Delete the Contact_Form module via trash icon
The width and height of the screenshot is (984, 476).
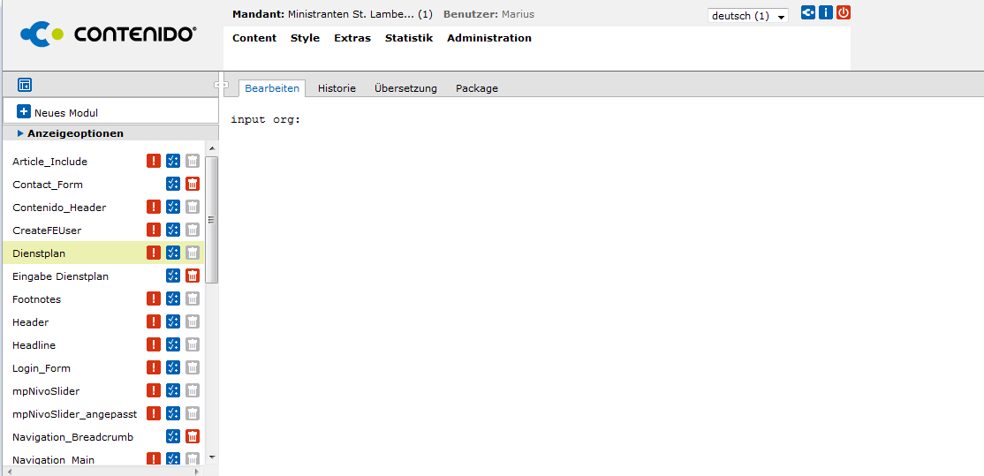coord(193,185)
